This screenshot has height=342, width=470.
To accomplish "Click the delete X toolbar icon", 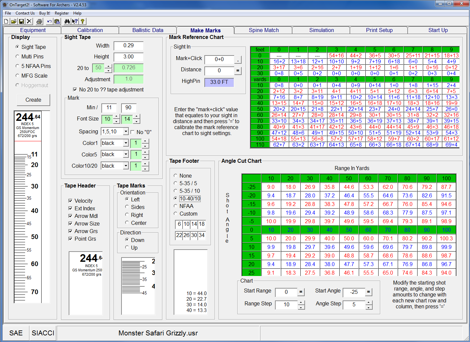I will [29, 21].
